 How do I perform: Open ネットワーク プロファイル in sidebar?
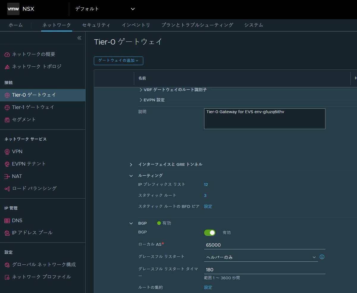tap(41, 277)
